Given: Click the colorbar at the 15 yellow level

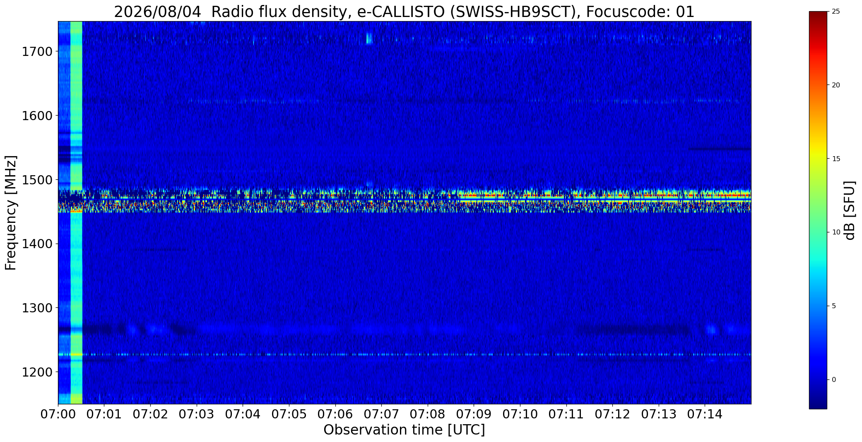Looking at the screenshot, I should [818, 159].
